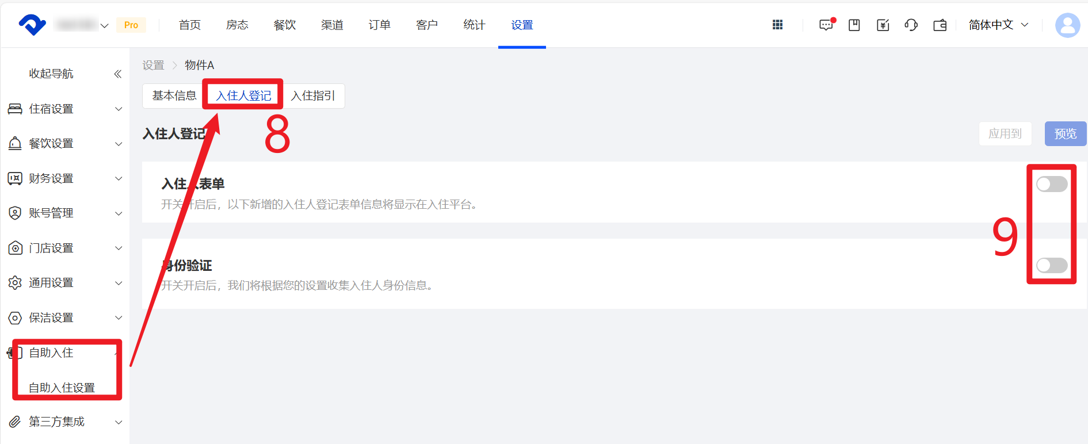This screenshot has width=1088, height=444.
Task: Turn on the 身份验证 toggle switch
Action: point(1051,265)
